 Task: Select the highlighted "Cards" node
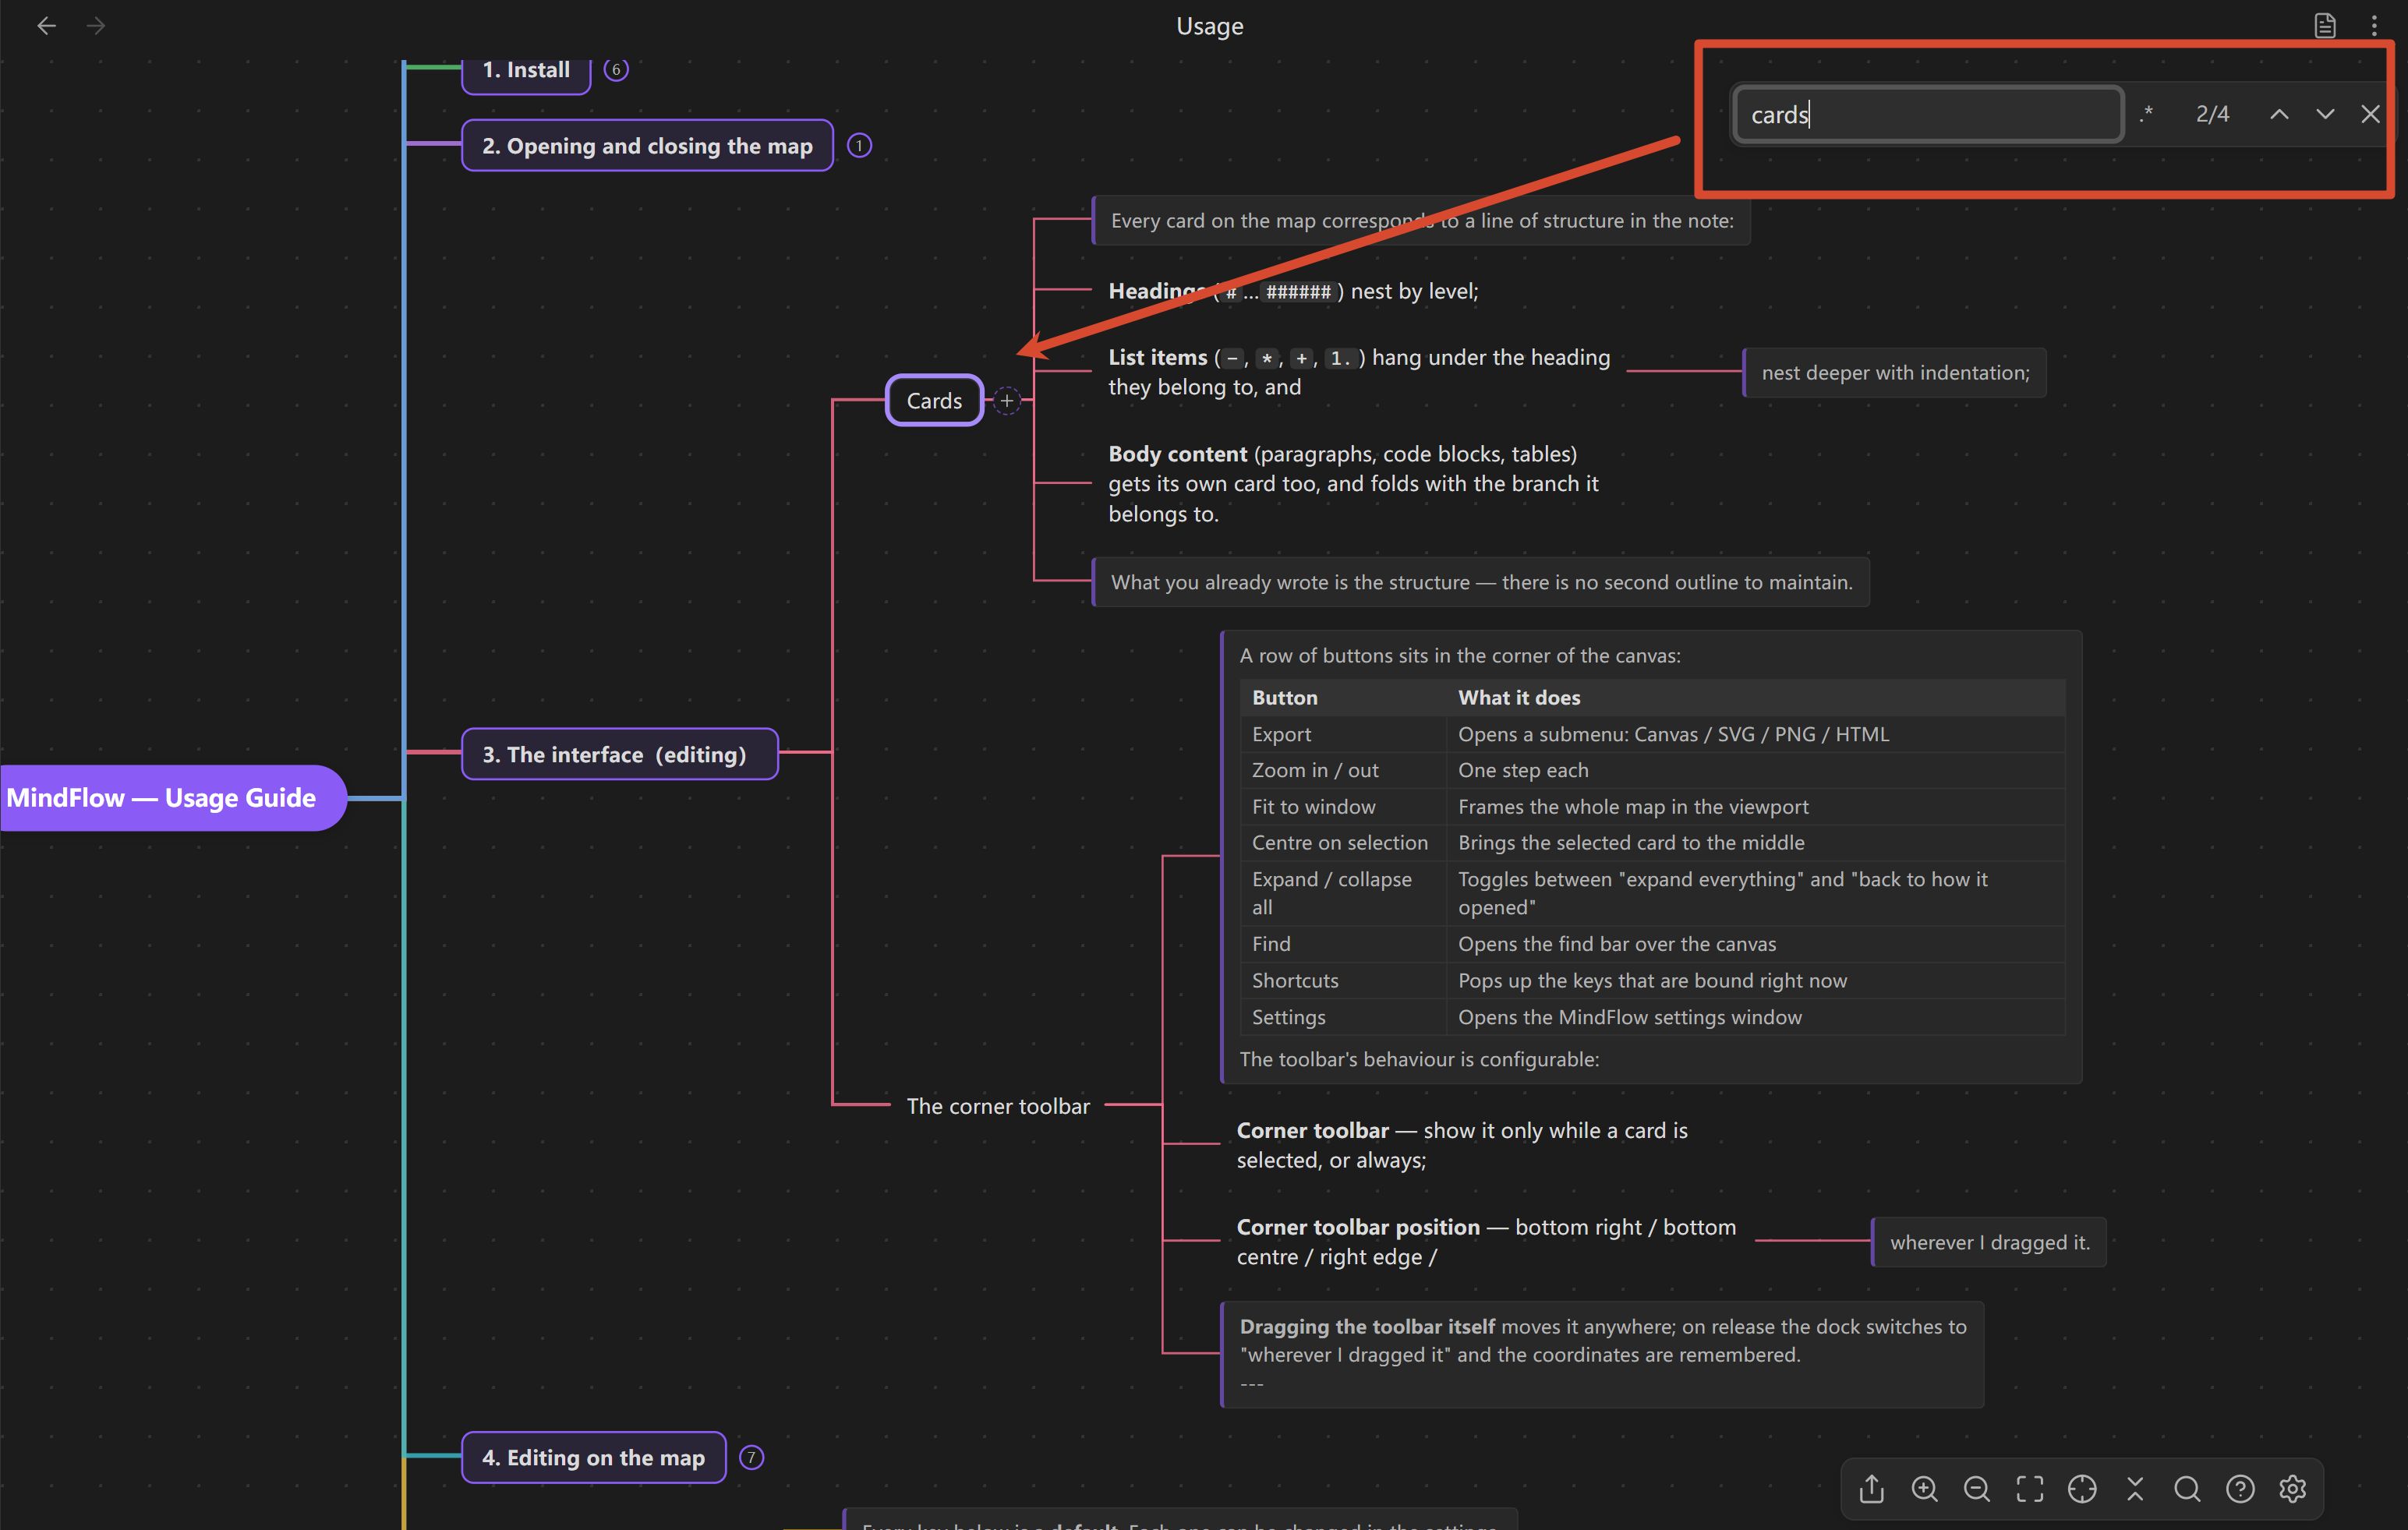934,401
